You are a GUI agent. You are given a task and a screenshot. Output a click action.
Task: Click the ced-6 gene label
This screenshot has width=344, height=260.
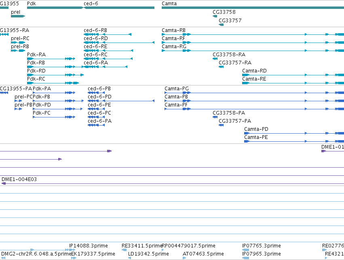tap(91, 4)
